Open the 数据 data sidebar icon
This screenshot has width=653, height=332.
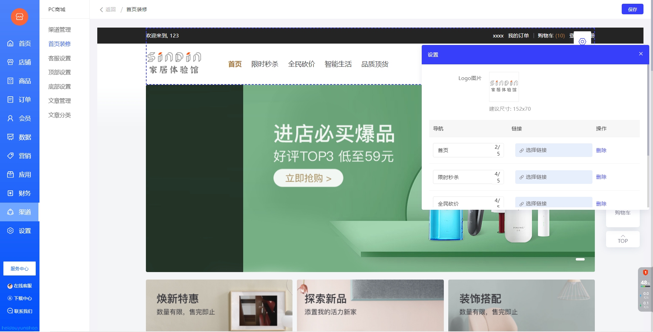click(x=11, y=137)
